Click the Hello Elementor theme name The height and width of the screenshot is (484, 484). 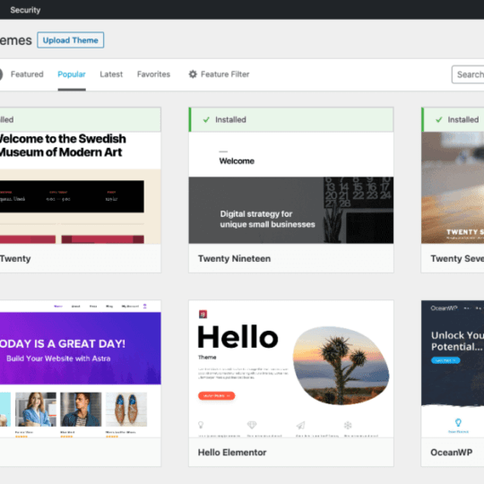pos(232,453)
